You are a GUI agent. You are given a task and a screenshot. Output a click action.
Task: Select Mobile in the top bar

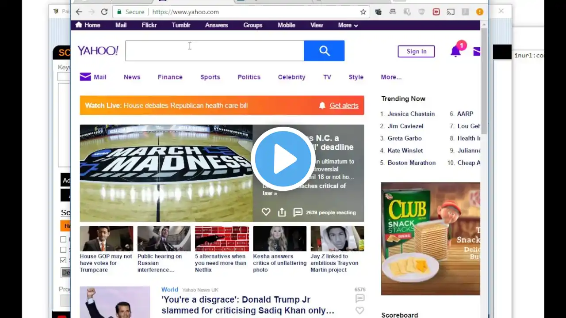[x=287, y=25]
